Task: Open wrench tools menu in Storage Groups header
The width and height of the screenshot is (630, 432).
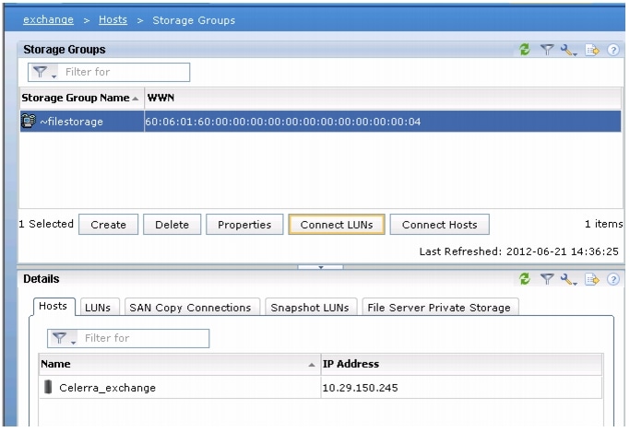Action: click(568, 50)
